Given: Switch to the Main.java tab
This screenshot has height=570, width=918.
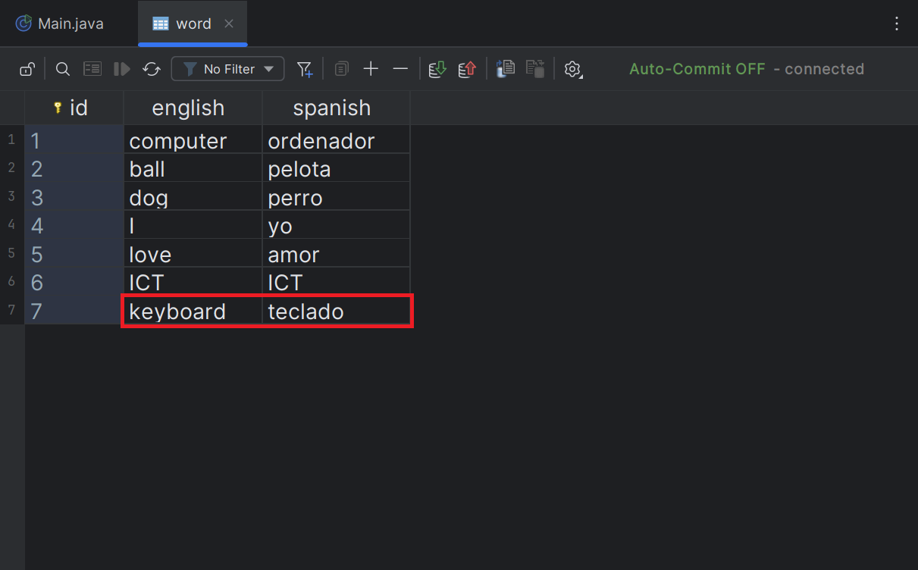Looking at the screenshot, I should pos(59,23).
